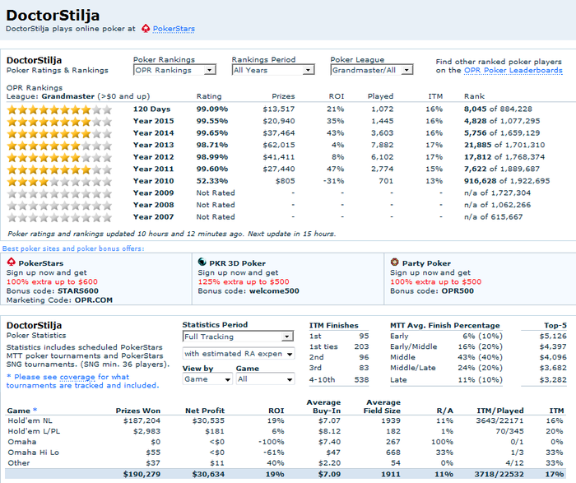Click bonus code welcome500
The width and height of the screenshot is (576, 483).
274,291
